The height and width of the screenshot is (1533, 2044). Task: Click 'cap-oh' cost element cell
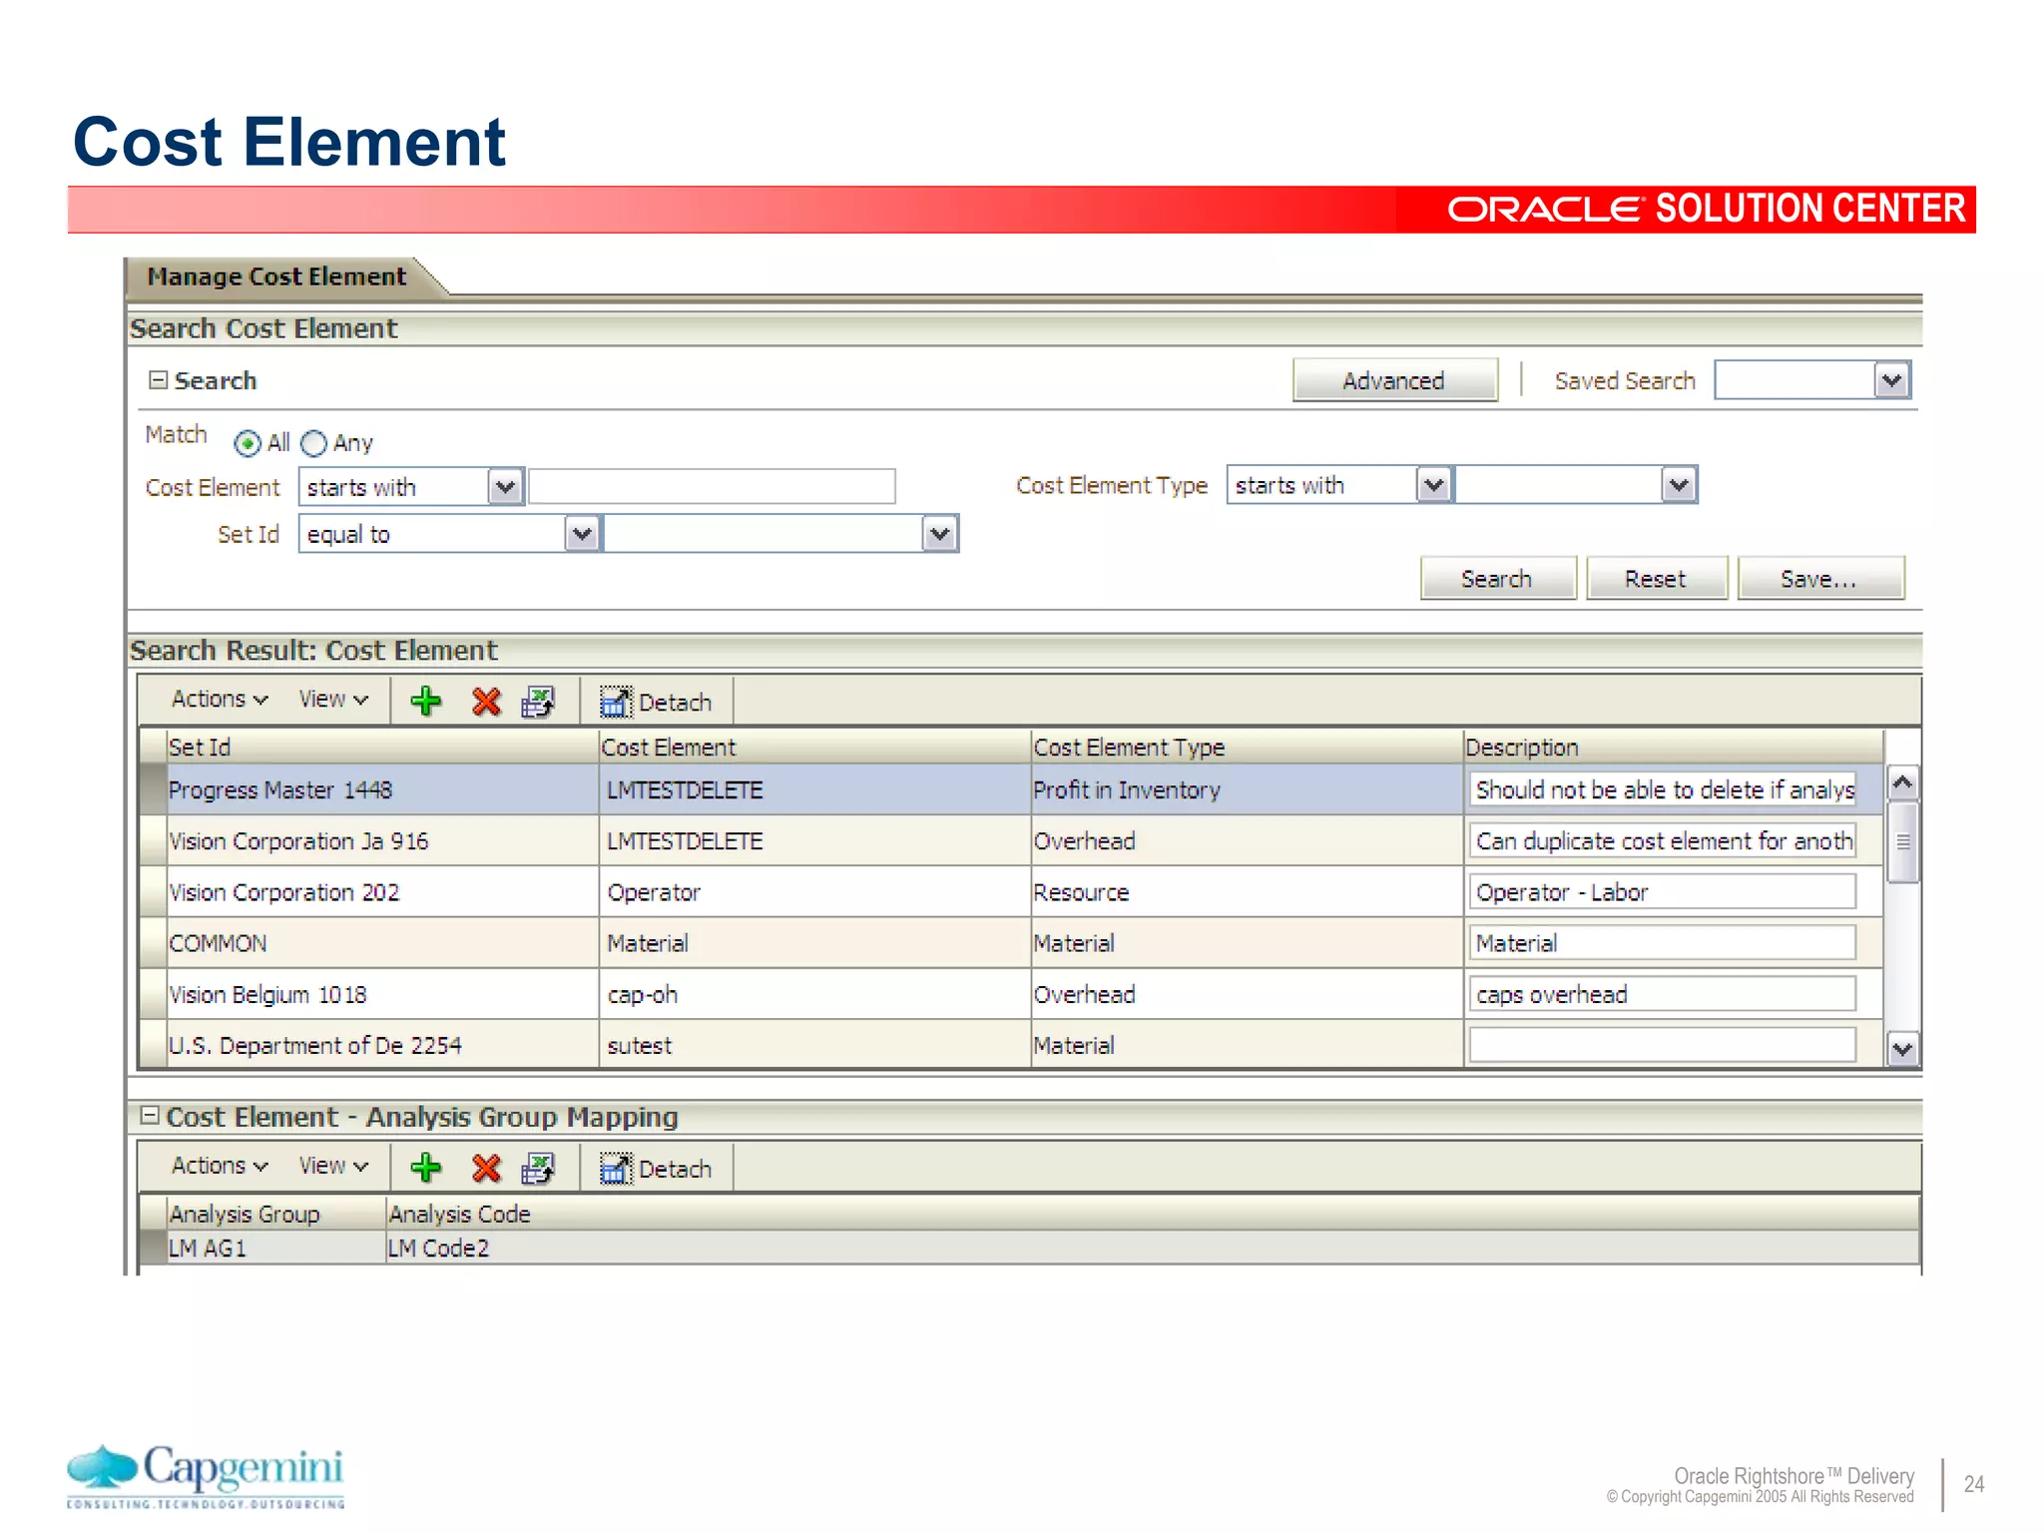(x=814, y=995)
